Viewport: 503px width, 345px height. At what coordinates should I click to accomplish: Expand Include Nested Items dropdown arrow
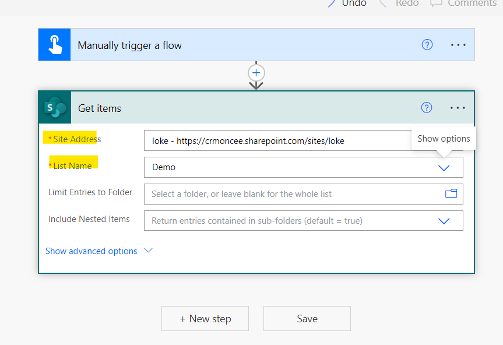click(x=444, y=221)
